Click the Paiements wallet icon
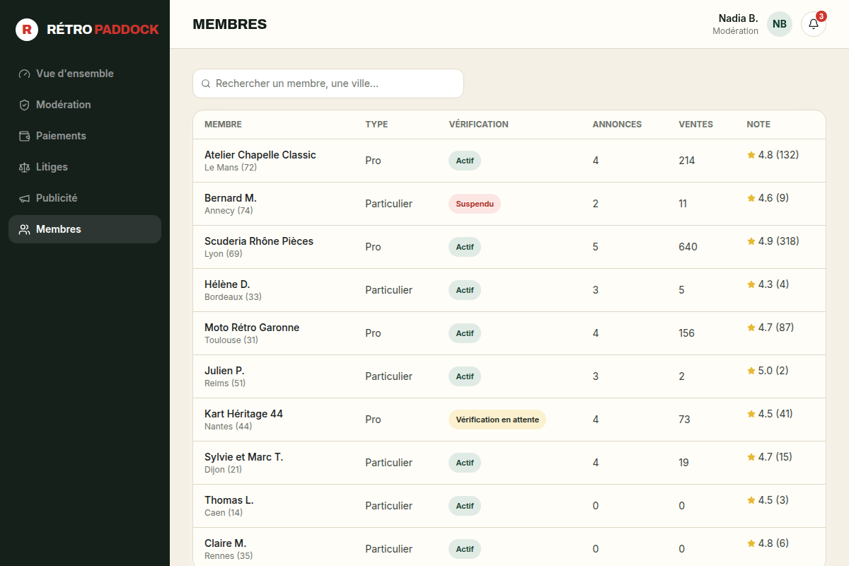 pos(24,136)
